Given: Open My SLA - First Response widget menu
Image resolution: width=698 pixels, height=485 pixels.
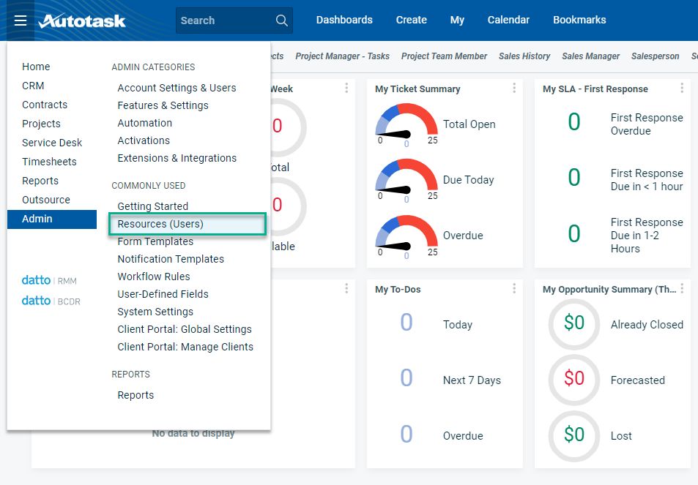Looking at the screenshot, I should [682, 89].
